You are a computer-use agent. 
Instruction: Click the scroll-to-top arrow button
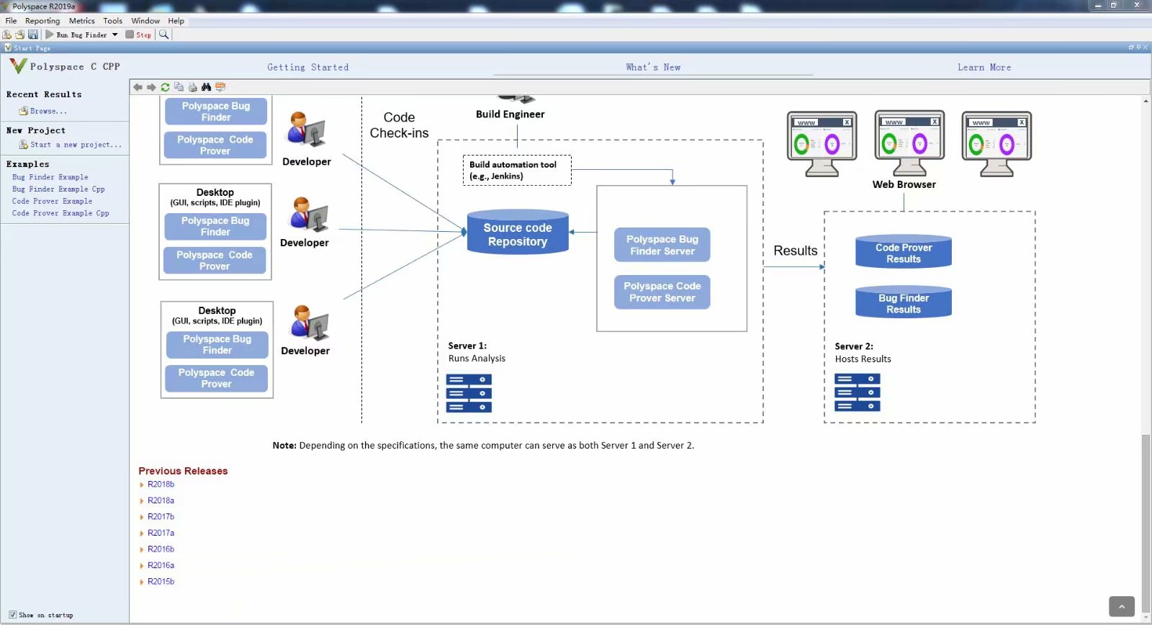1121,606
